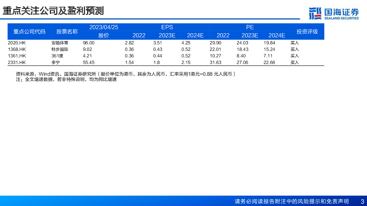Click the title 重点关注公司及盈利预测
This screenshot has width=367, height=206.
(x=53, y=11)
